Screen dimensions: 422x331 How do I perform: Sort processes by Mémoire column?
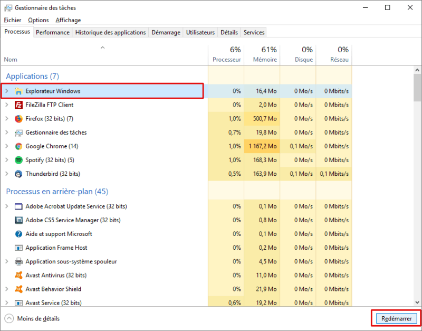pyautogui.click(x=262, y=54)
